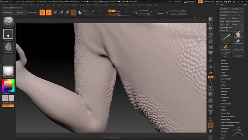Toggle the Floor grid icon
The image size is (248, 140).
pos(210,61)
